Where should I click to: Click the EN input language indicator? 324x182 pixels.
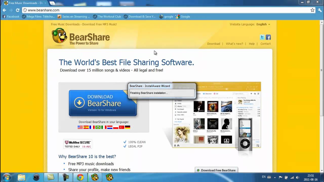click(264, 177)
